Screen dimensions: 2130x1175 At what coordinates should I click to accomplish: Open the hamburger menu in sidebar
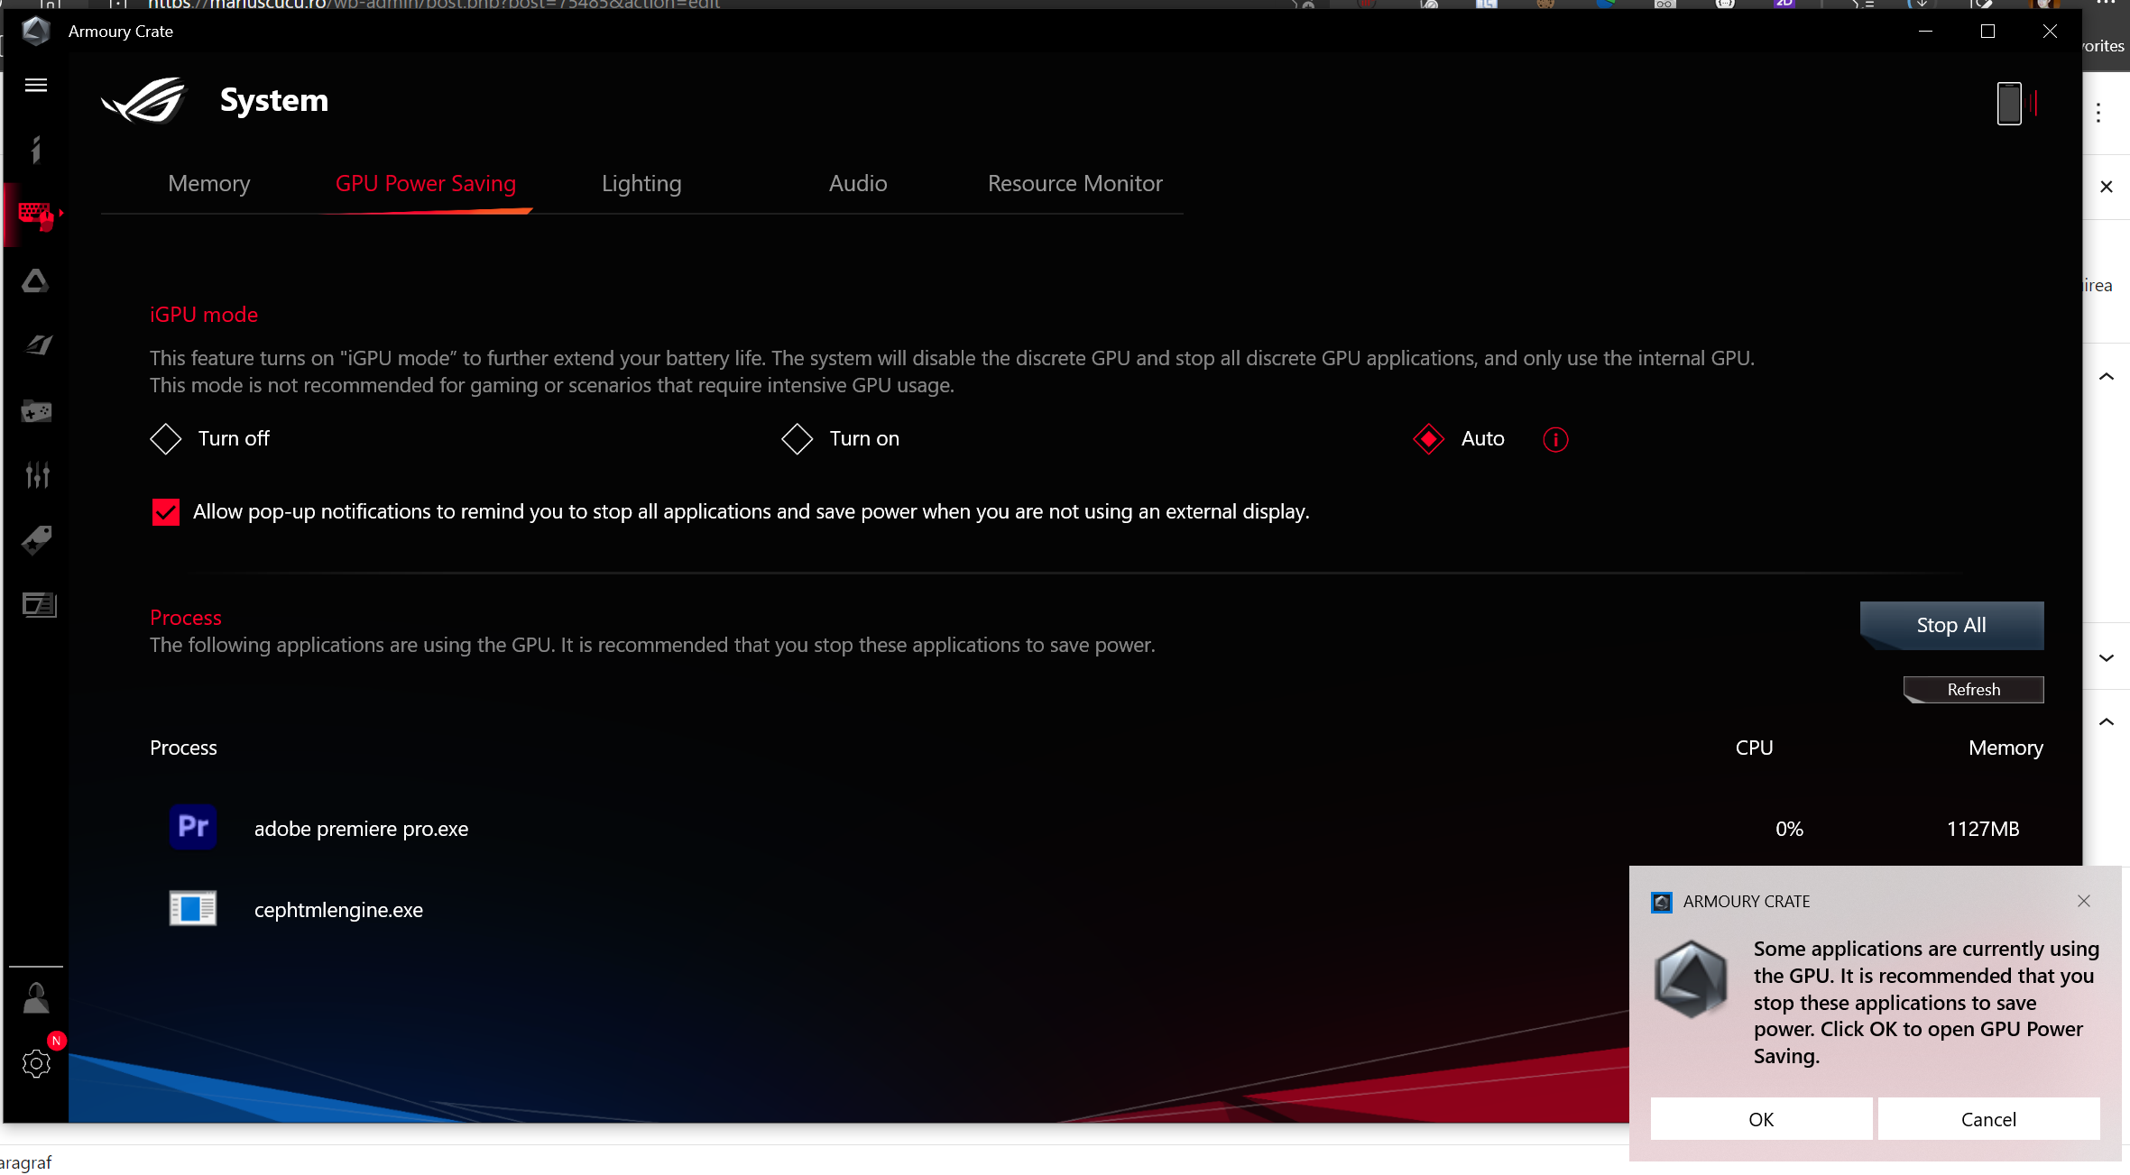click(36, 85)
